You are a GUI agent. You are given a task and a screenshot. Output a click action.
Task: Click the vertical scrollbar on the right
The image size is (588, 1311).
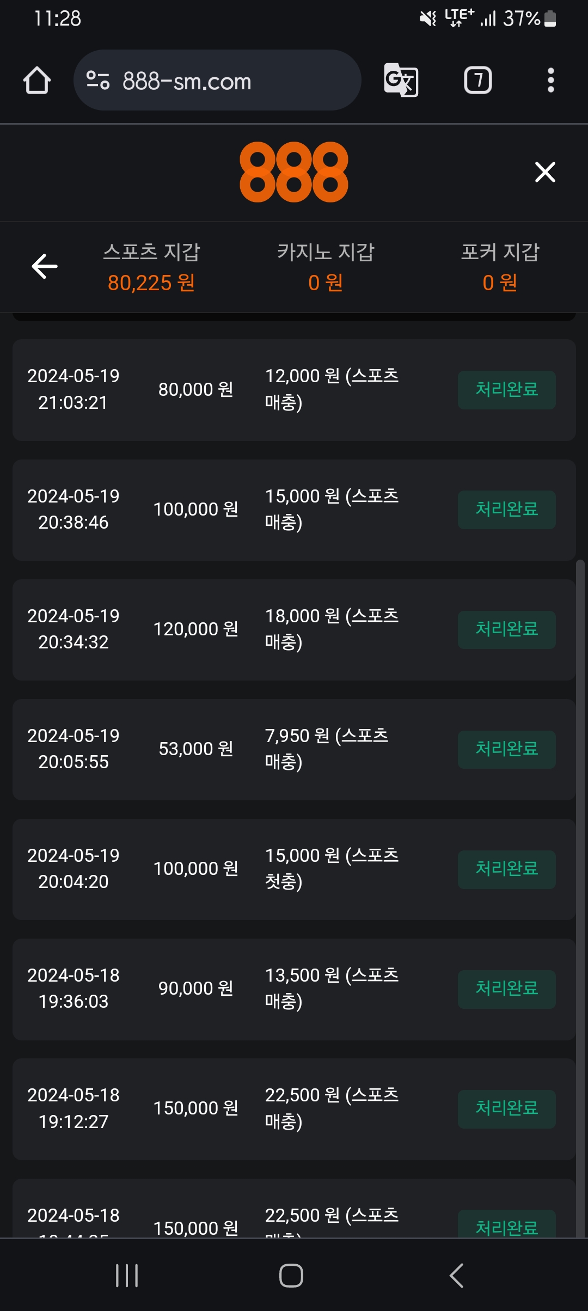[x=580, y=871]
